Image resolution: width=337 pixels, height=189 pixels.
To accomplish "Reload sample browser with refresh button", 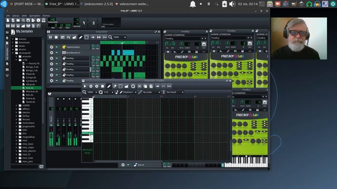I will pyautogui.click(x=41, y=166).
